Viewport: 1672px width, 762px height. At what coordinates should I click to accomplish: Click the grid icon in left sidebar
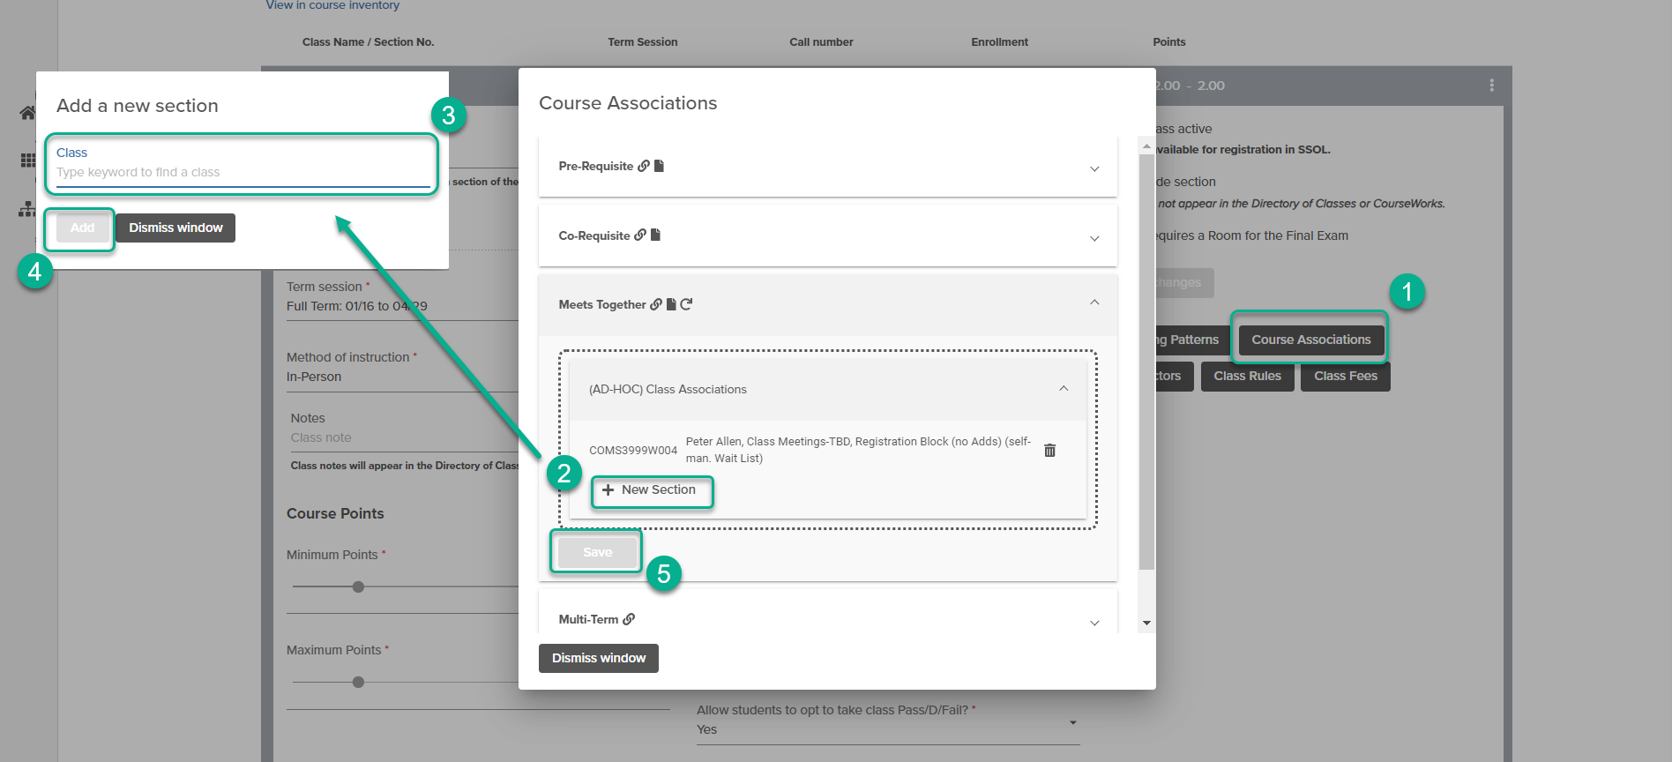tap(28, 161)
